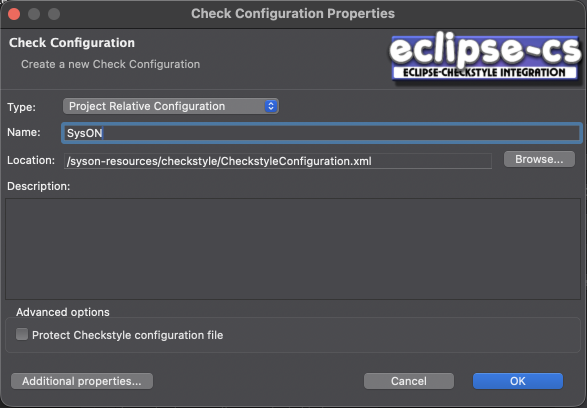Click the Check Configuration Properties title bar
Screen dimensions: 587x408
(x=293, y=13)
